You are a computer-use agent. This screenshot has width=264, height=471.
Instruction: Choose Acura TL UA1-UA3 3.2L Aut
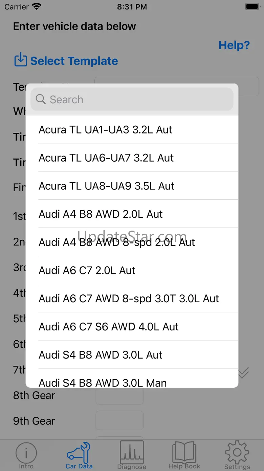[x=132, y=129]
